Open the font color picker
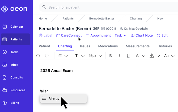Viewport: 178px width, 112px height. [140, 56]
